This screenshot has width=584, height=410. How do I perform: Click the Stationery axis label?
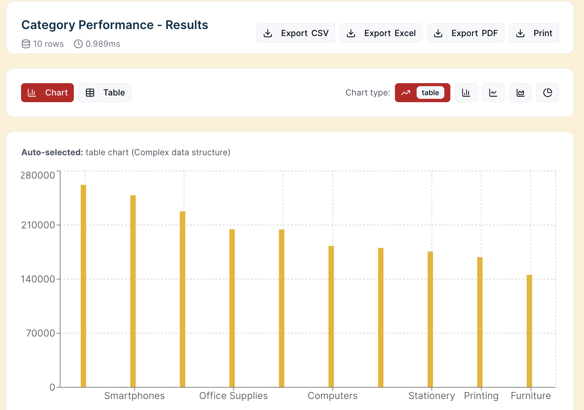tap(431, 396)
